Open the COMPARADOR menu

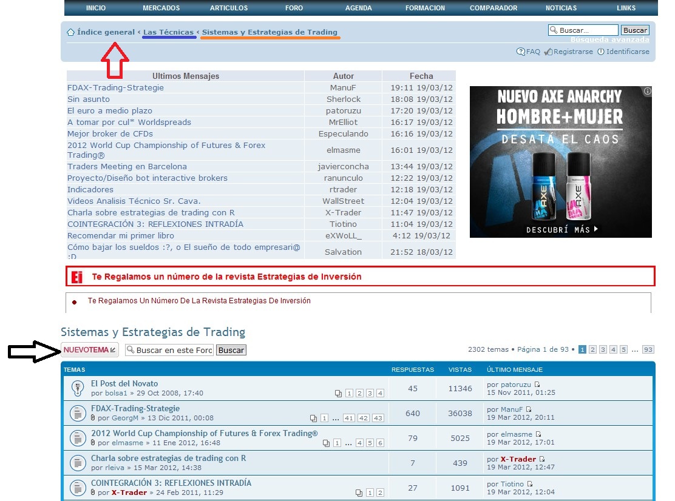click(494, 8)
